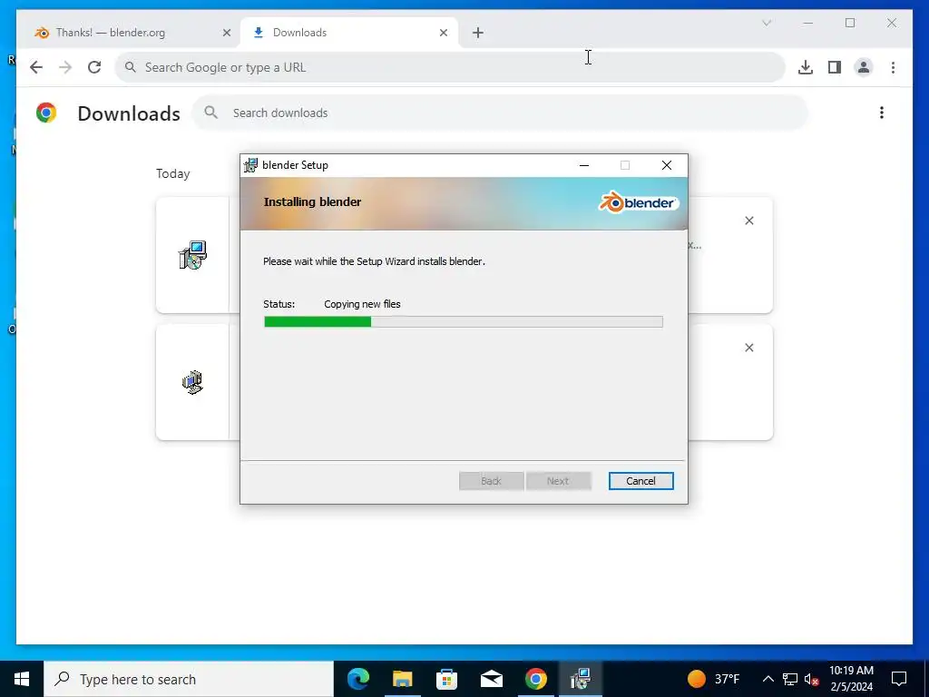Viewport: 929px width, 697px height.
Task: Close the Thanks blender.org tab
Action: pyautogui.click(x=226, y=33)
